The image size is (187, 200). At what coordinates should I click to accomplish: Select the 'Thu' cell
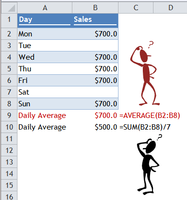(x=45, y=69)
